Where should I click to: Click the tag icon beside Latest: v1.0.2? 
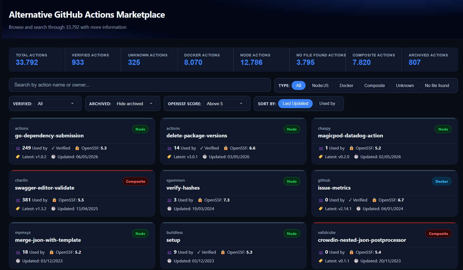[x=18, y=157]
